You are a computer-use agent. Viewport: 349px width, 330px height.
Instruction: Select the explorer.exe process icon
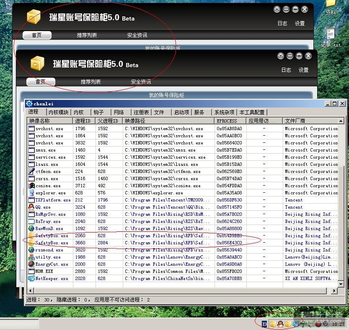(31, 193)
